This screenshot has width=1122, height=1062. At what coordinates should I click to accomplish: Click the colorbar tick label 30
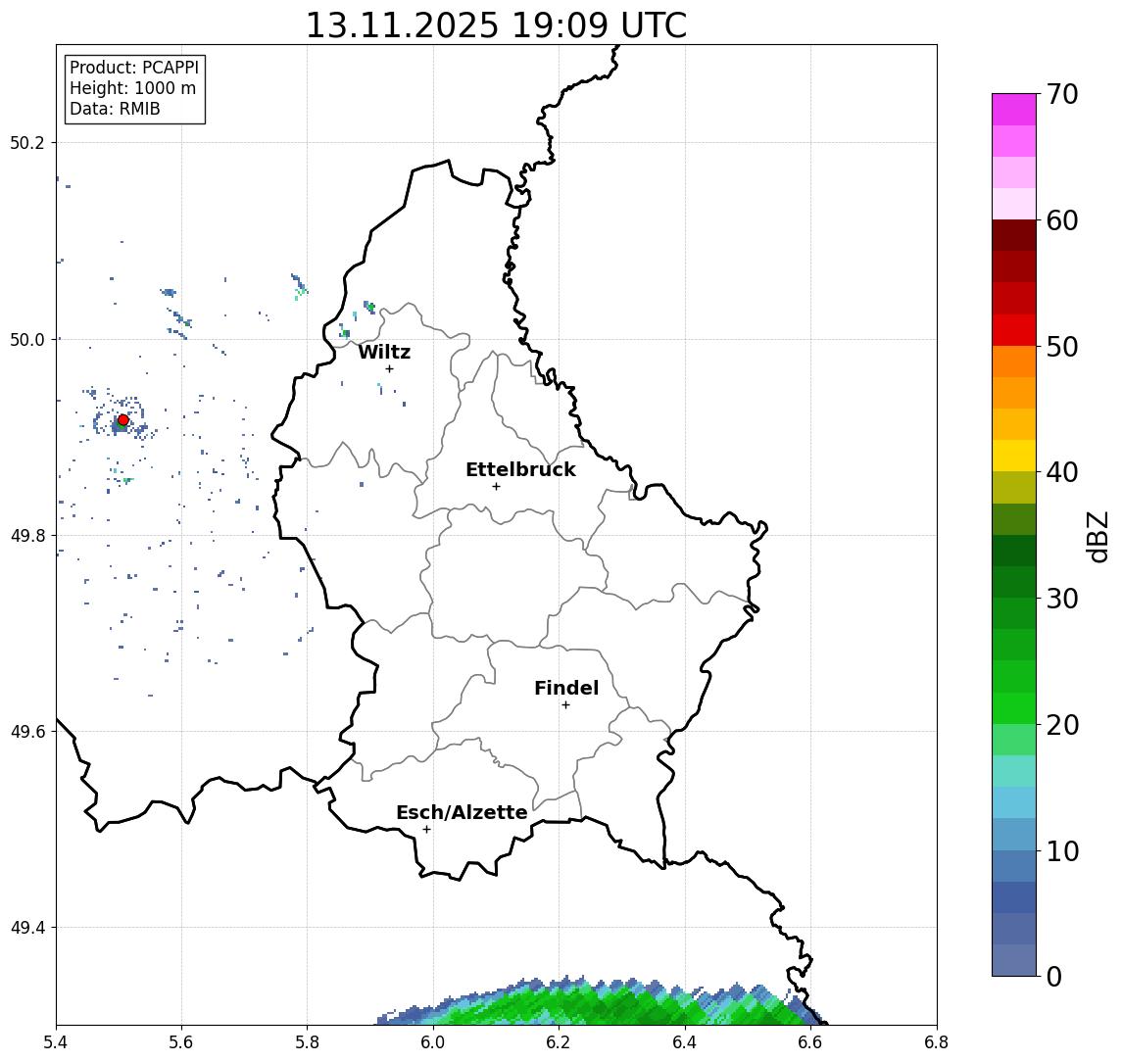(x=1062, y=599)
